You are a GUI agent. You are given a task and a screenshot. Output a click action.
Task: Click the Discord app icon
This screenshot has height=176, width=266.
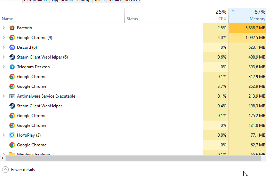click(x=12, y=47)
